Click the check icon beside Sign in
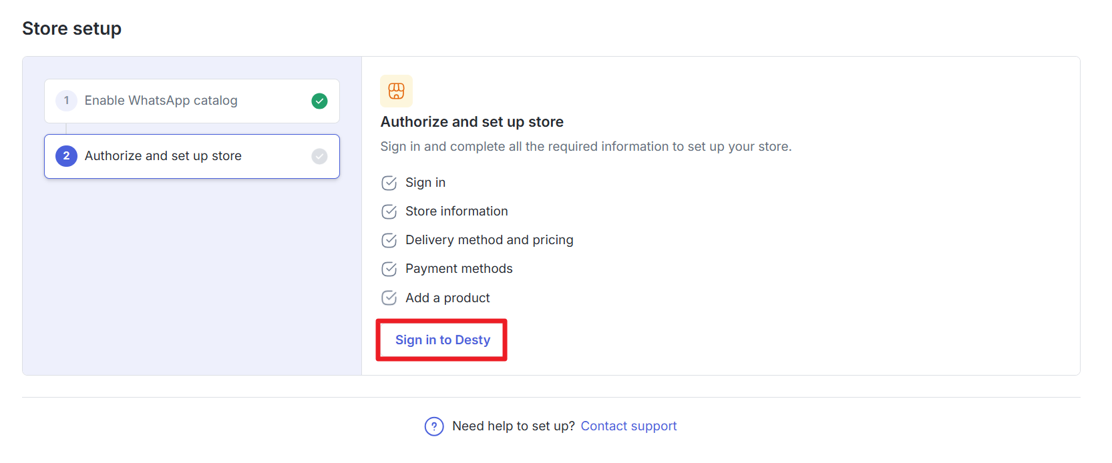Screen dimensions: 1112x463 pyautogui.click(x=389, y=183)
